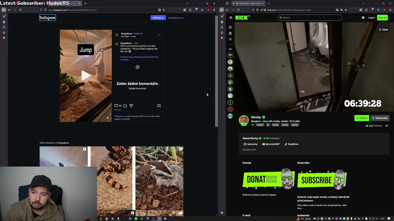Screen dimensions: 394x221
Task: Click the share paper-plane icon on Instagram
Action: [131, 106]
